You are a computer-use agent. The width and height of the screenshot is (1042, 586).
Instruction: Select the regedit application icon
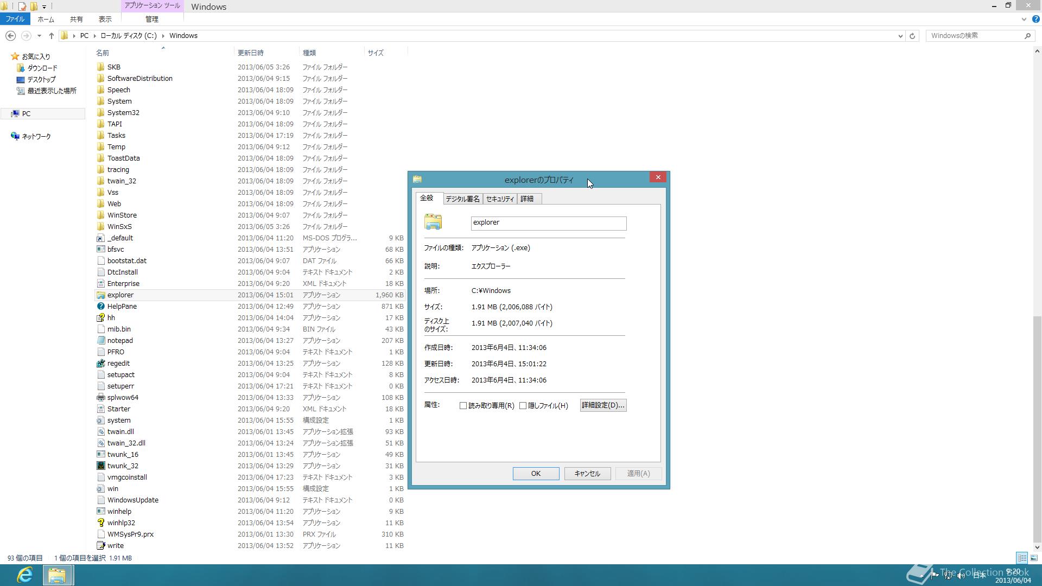100,364
